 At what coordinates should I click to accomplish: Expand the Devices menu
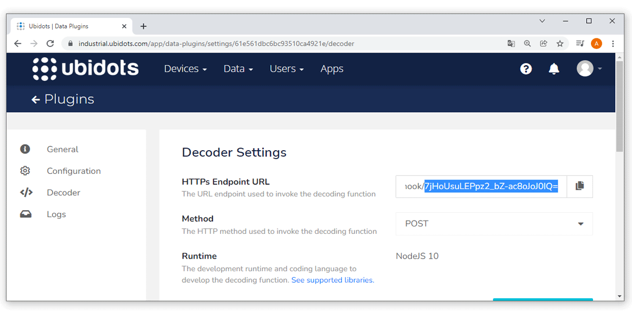(x=185, y=69)
